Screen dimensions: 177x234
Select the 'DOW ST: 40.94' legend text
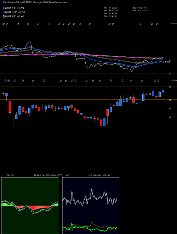coord(15,8)
